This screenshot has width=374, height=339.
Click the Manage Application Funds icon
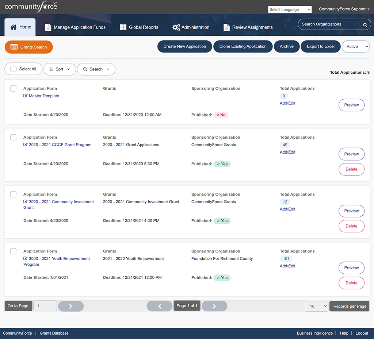(48, 26)
